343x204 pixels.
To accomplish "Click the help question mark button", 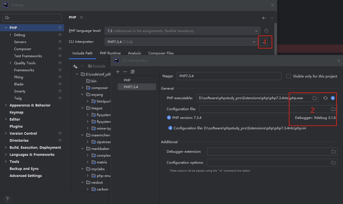I will [7, 199].
